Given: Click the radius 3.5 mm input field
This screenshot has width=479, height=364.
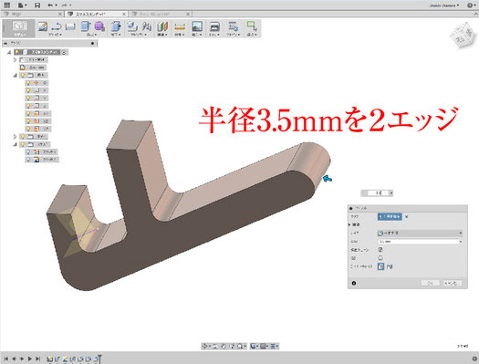Looking at the screenshot, I should (x=420, y=242).
